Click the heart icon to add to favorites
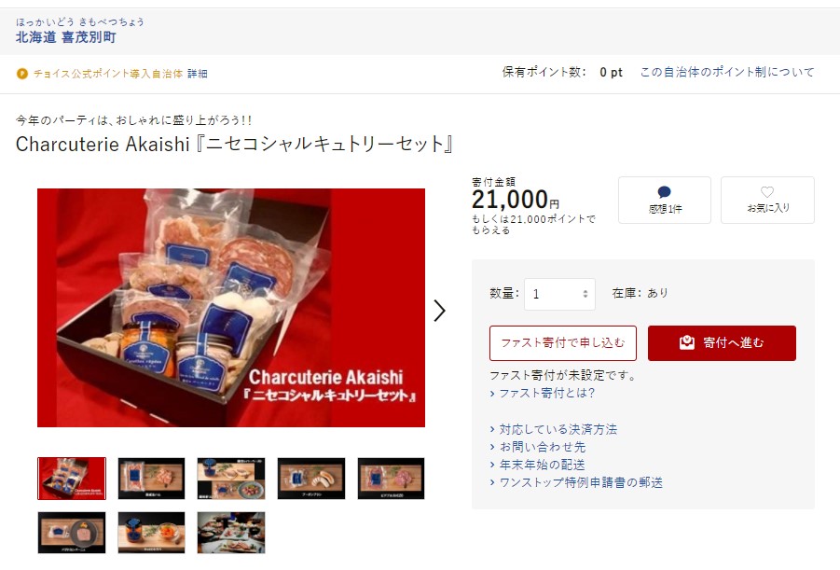The image size is (840, 570). click(x=767, y=192)
